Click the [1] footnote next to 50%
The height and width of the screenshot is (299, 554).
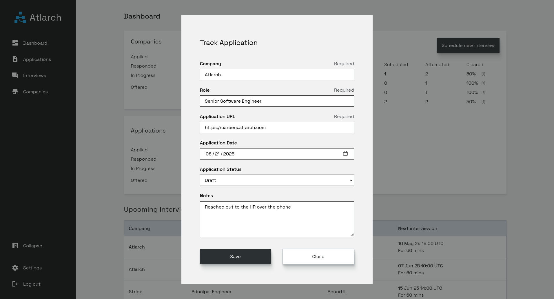click(x=483, y=74)
